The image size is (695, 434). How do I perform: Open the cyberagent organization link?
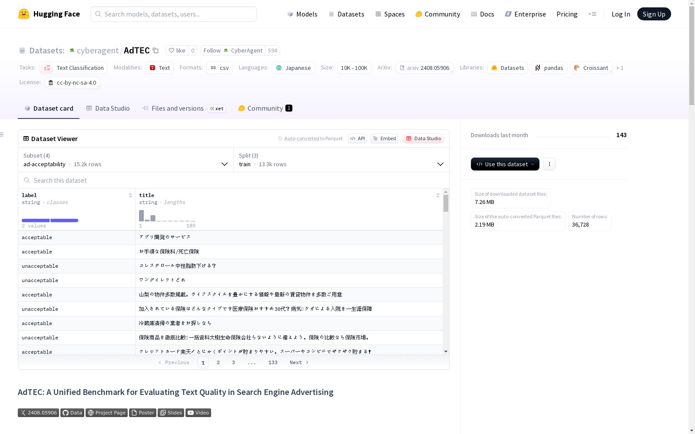point(97,50)
